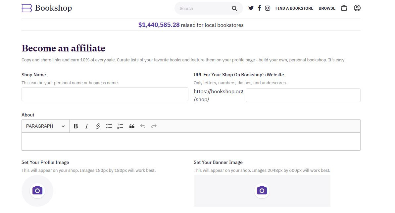
Task: Open the Paragraph style dropdown
Action: tap(46, 126)
